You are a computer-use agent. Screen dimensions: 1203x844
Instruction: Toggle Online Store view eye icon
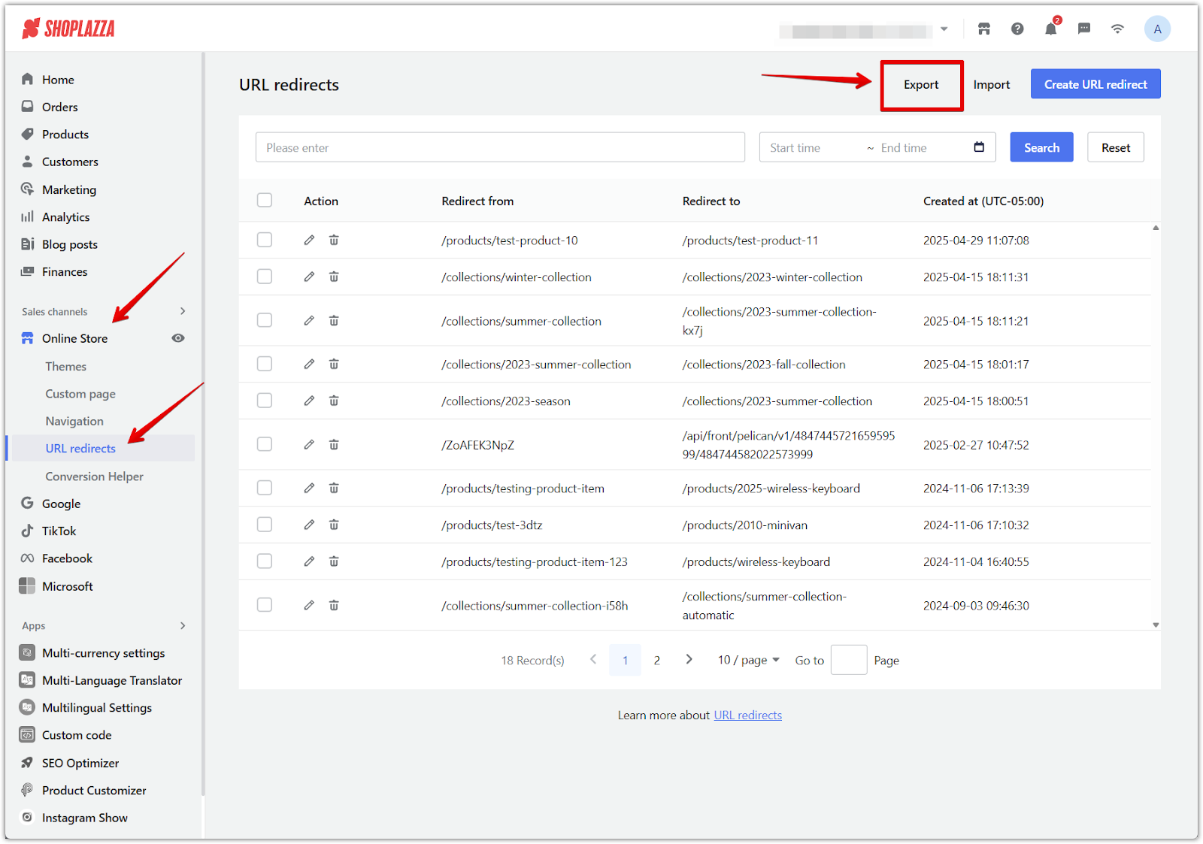click(x=178, y=338)
